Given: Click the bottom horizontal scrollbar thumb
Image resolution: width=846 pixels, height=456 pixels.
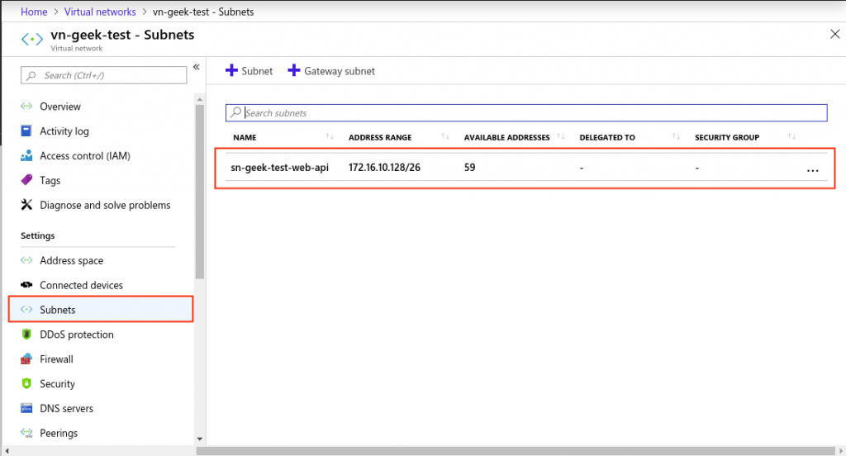Looking at the screenshot, I should click(x=516, y=450).
